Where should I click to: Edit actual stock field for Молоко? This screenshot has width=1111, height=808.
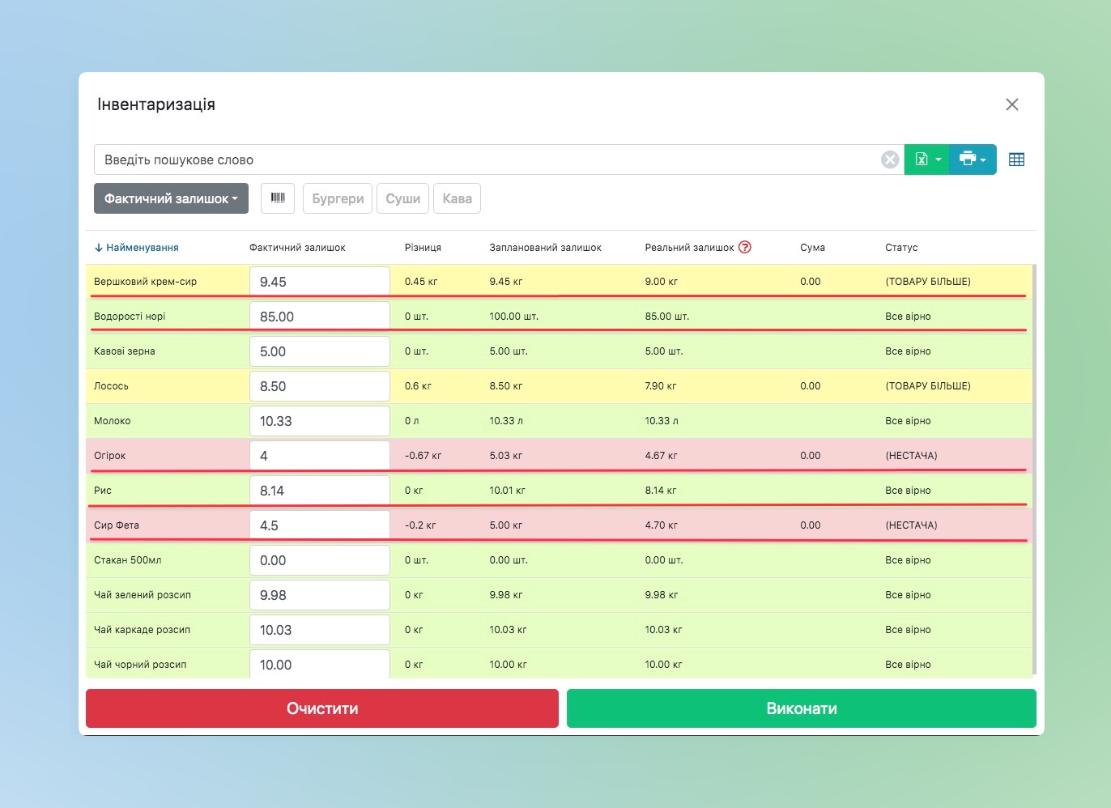[x=319, y=421]
